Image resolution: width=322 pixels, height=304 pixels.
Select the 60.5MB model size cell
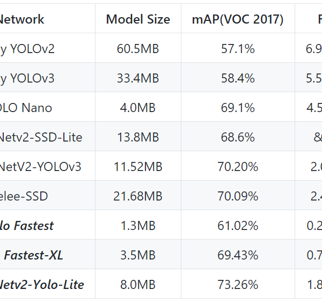pos(138,49)
